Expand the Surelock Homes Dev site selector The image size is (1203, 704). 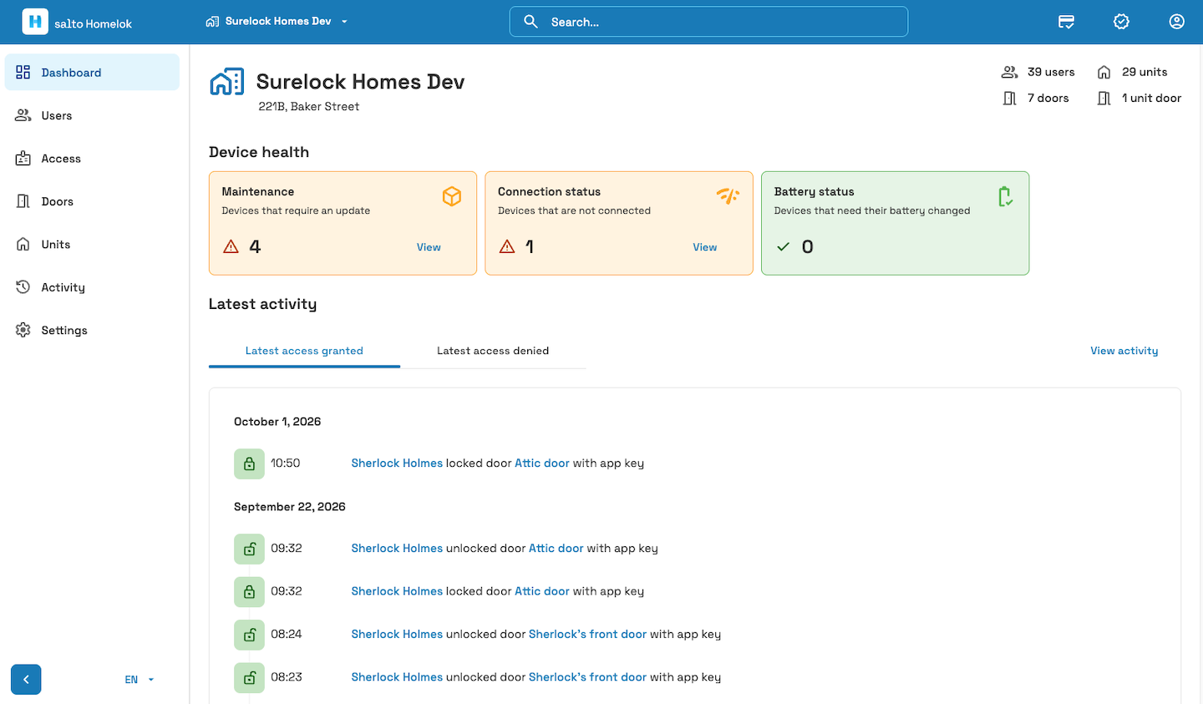point(277,22)
